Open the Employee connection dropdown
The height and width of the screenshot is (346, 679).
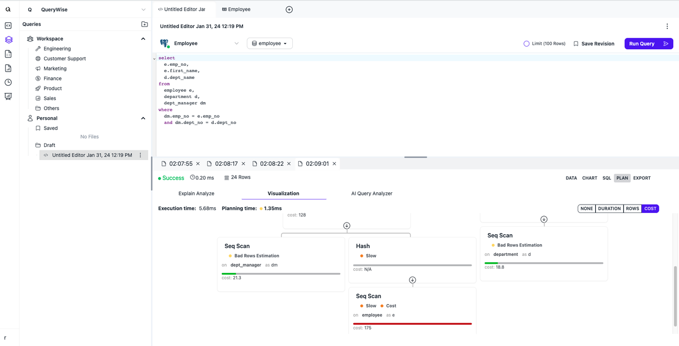237,43
